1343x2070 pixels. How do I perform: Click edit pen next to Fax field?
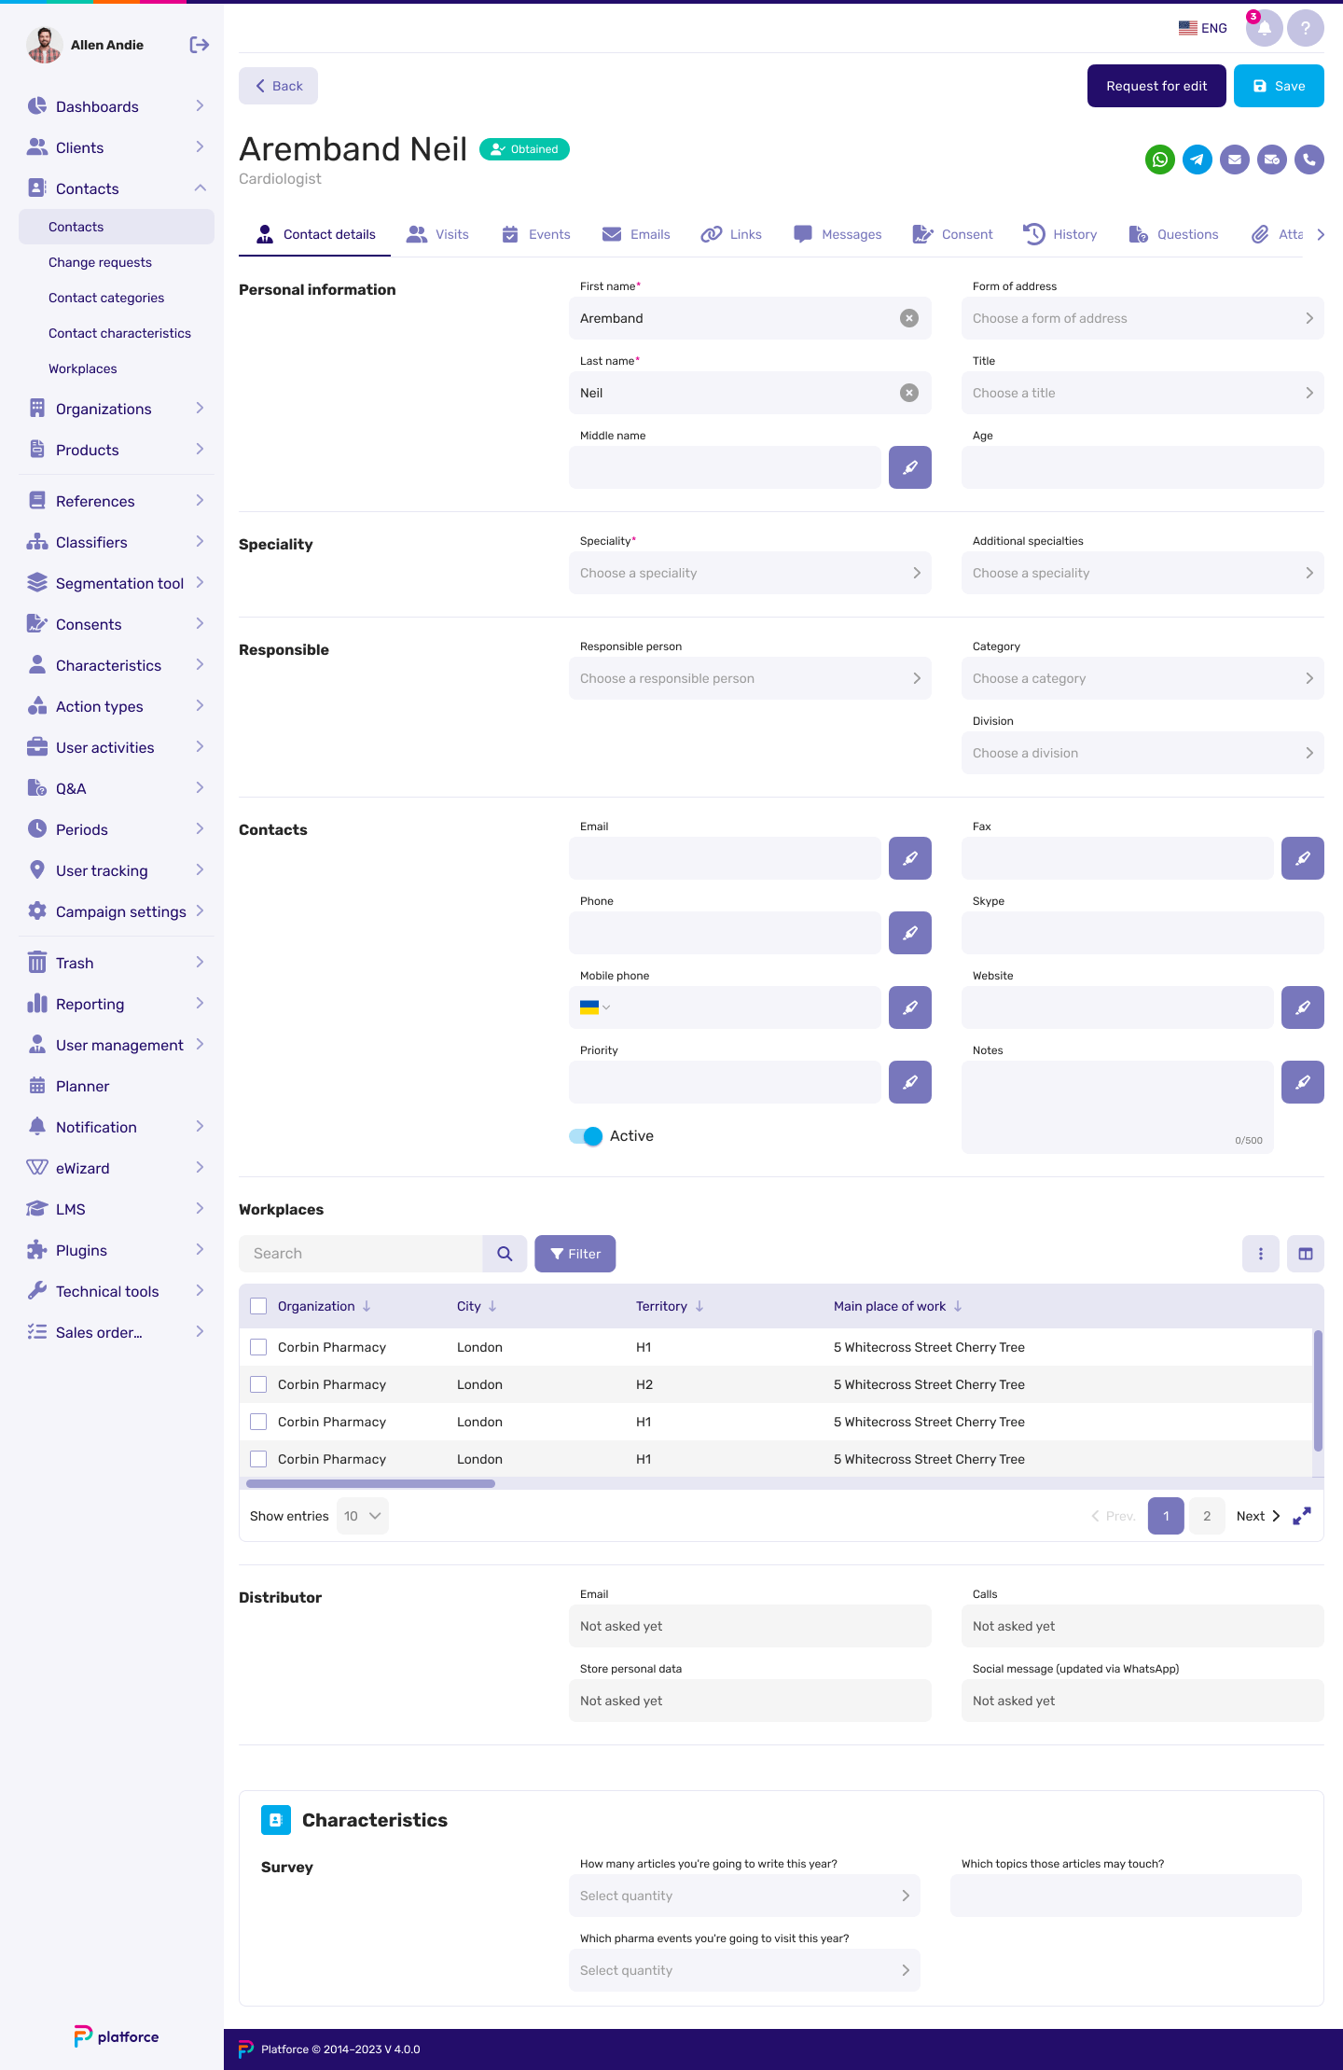1302,858
